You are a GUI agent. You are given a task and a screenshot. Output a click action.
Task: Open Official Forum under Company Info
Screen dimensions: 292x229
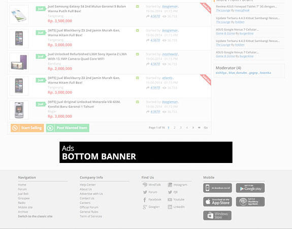tap(89, 207)
